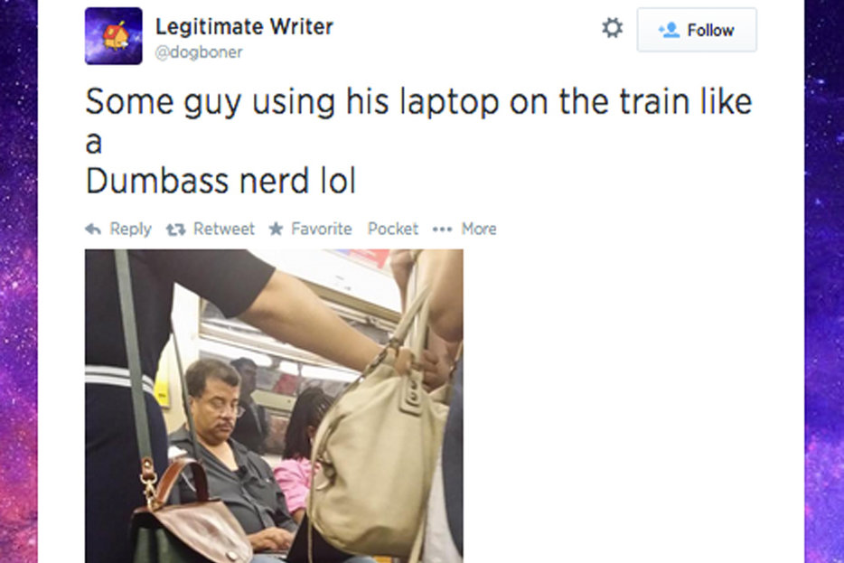Viewport: 844px width, 563px height.
Task: Click the tweet line "Some guy using his laptop"
Action: coord(292,102)
